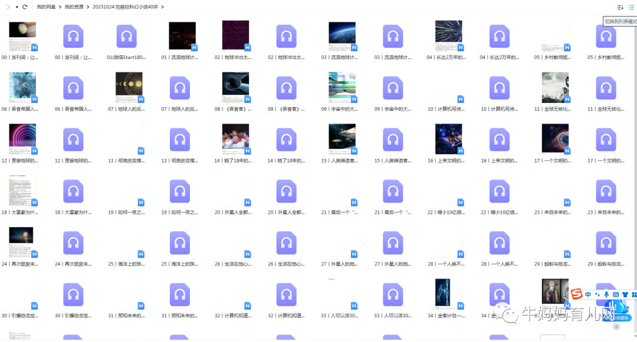Select the 13 | 彻底改变煤 audio file
The height and width of the screenshot is (342, 637).
point(180,140)
